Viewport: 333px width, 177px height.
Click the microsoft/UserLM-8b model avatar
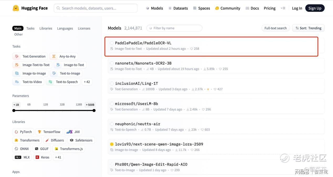point(112,104)
